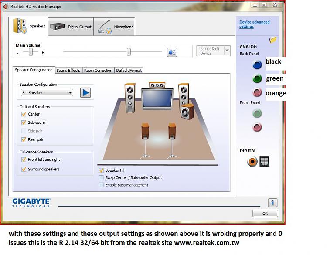Click the green front panel jack
Screen dimensions: 327x255
click(257, 113)
